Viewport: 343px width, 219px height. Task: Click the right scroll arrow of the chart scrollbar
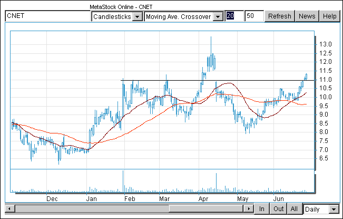coord(249,208)
